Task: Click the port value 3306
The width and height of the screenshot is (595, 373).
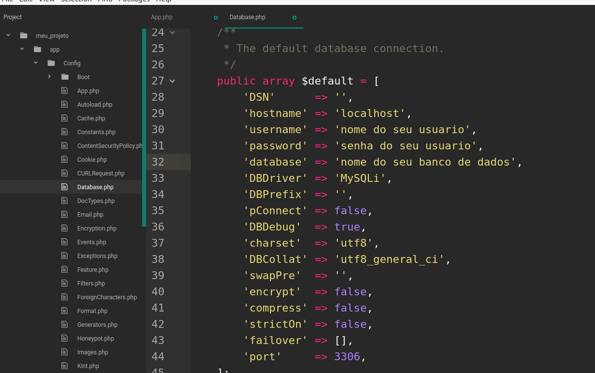Action: tap(347, 356)
